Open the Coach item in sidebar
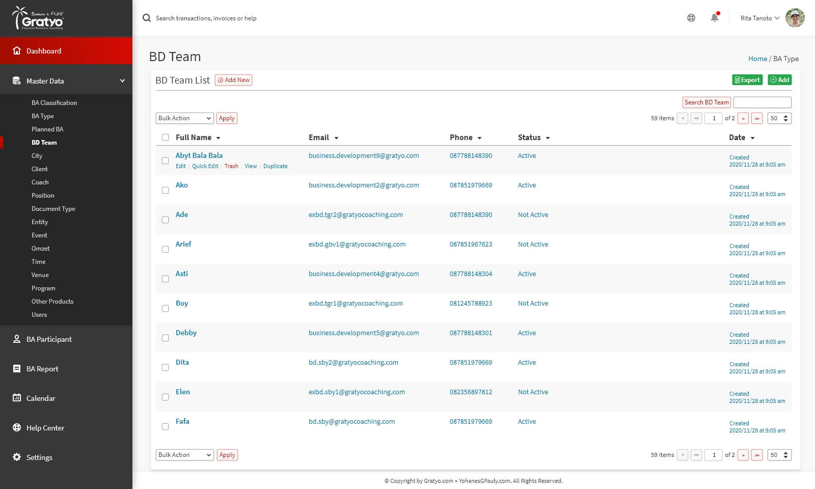The height and width of the screenshot is (489, 815). pyautogui.click(x=40, y=182)
